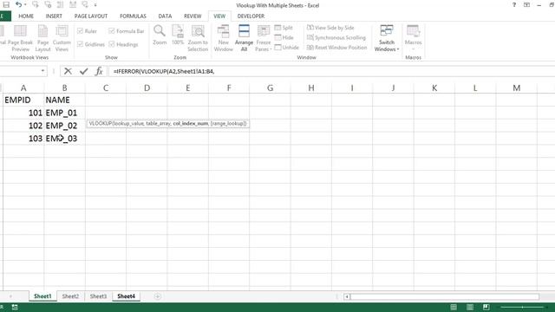Image resolution: width=555 pixels, height=312 pixels.
Task: Expand the Name Box dropdown arrow
Action: (x=42, y=71)
